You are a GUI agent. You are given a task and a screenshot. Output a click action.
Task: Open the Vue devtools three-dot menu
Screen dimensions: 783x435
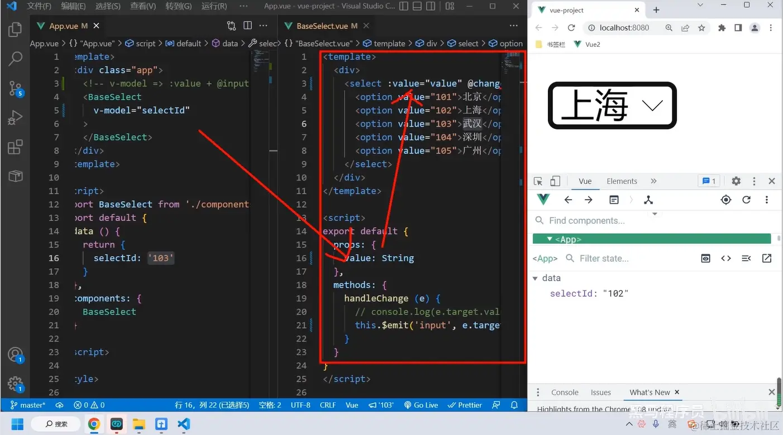pos(767,200)
